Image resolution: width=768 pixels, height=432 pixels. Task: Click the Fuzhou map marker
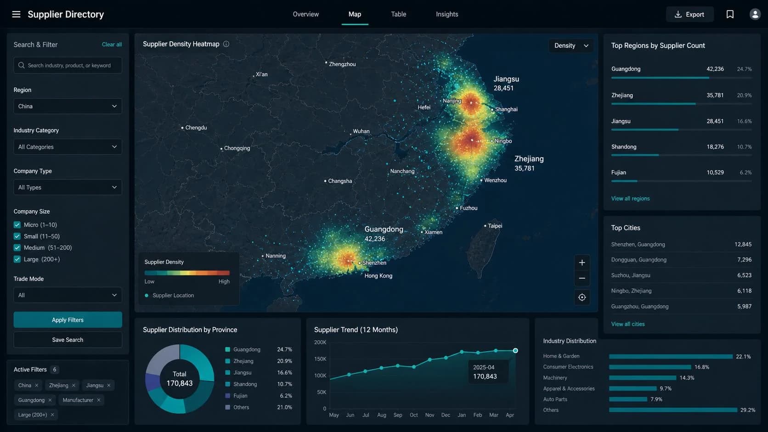coord(457,208)
